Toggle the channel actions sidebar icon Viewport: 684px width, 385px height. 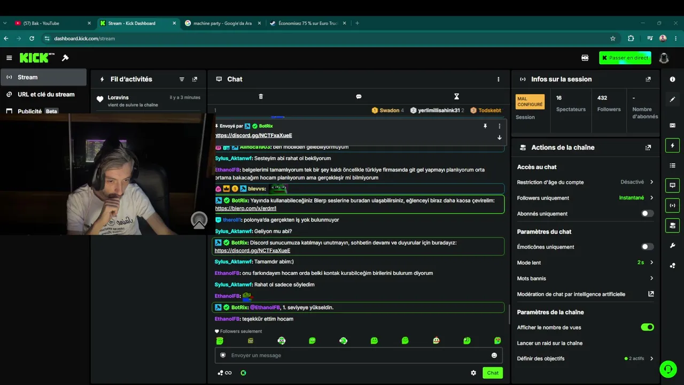tap(672, 225)
